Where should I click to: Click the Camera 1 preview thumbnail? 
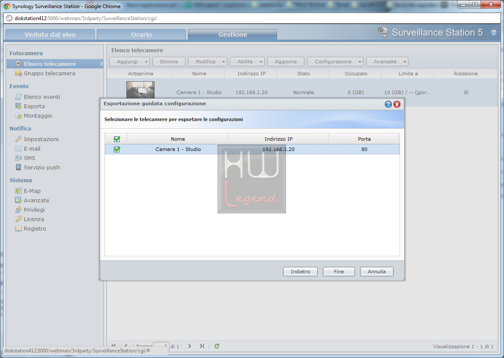pyautogui.click(x=140, y=90)
